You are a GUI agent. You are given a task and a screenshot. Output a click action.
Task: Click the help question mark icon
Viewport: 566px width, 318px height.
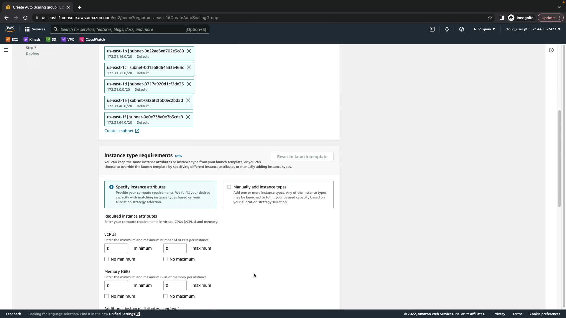coord(461,29)
